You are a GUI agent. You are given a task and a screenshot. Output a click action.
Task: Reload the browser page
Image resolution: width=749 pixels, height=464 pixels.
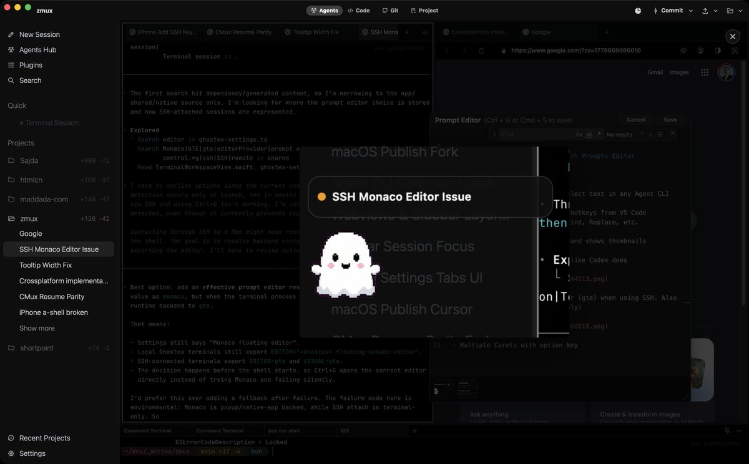click(x=482, y=51)
